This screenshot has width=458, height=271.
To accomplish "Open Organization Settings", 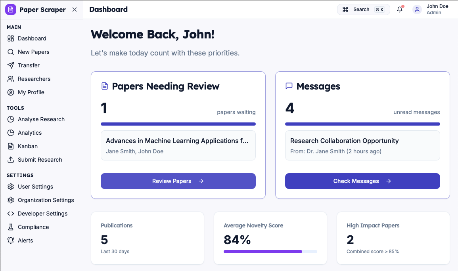I will (46, 200).
